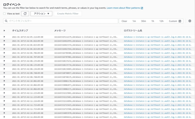Click timestamp 2021-01-26T15:42:14.094+09:00

pos(28,117)
